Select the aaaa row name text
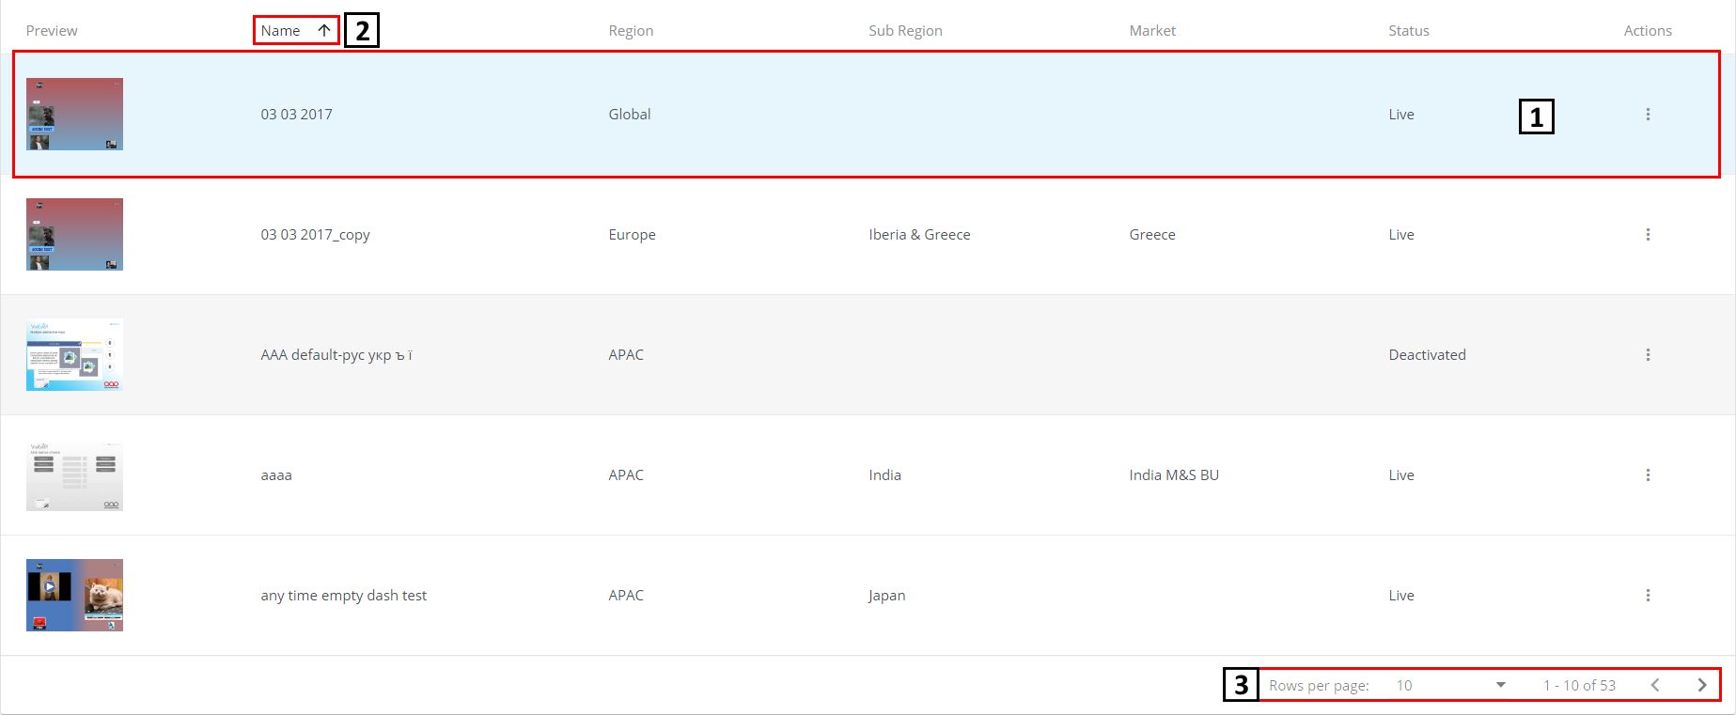This screenshot has height=715, width=1736. tap(276, 475)
